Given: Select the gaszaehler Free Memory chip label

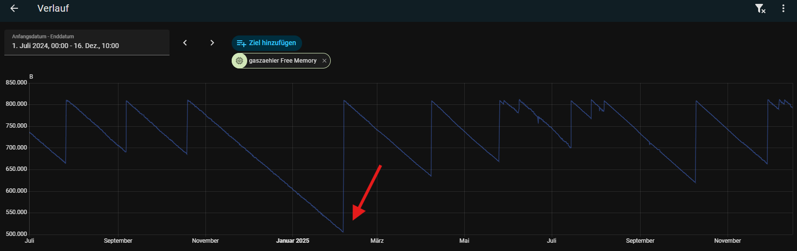Looking at the screenshot, I should 283,61.
